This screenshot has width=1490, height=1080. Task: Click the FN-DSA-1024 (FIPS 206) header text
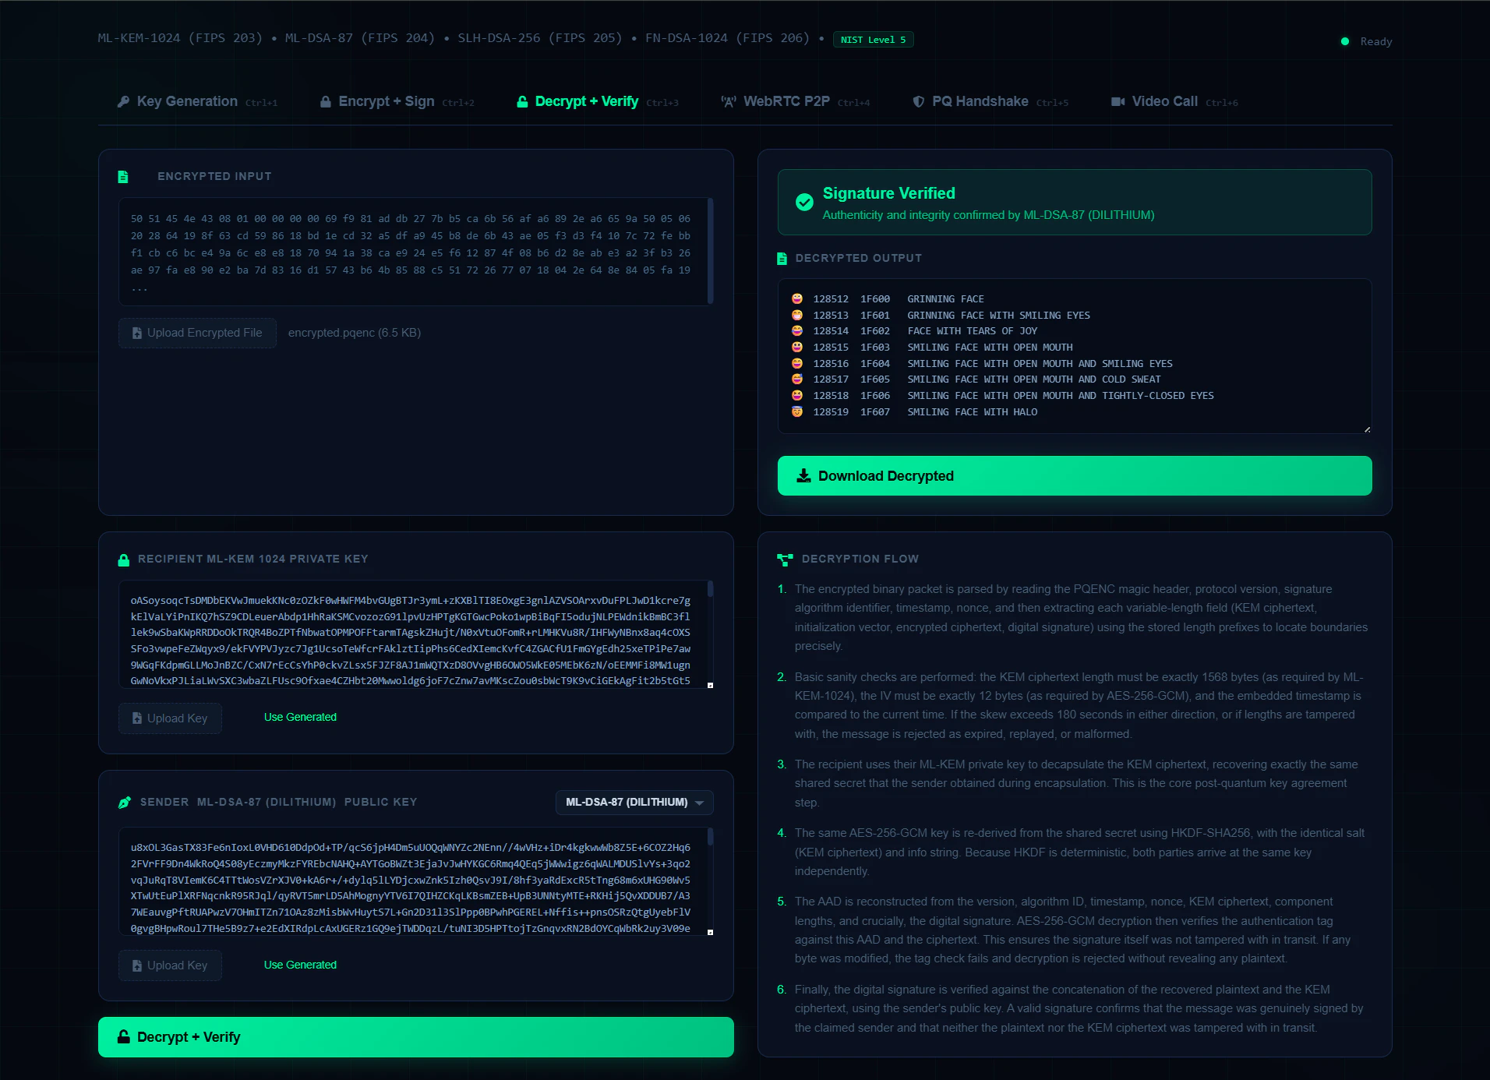click(x=727, y=38)
